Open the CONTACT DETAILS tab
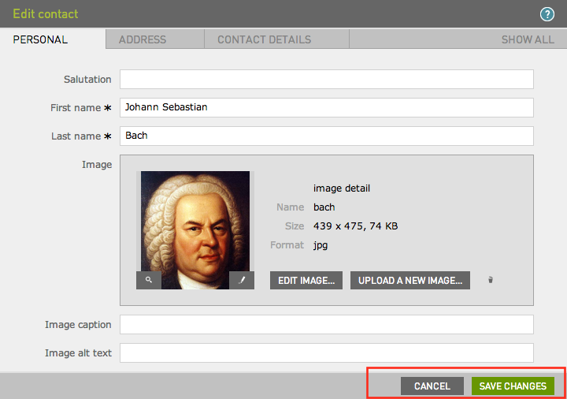The image size is (567, 399). 264,39
